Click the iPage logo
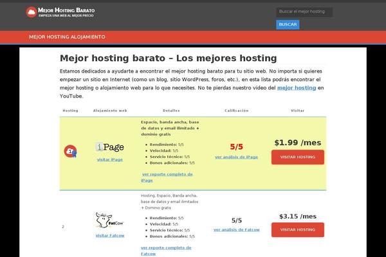The image size is (386, 257). (110, 147)
